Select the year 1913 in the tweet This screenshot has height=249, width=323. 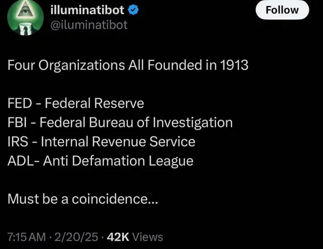pyautogui.click(x=234, y=65)
